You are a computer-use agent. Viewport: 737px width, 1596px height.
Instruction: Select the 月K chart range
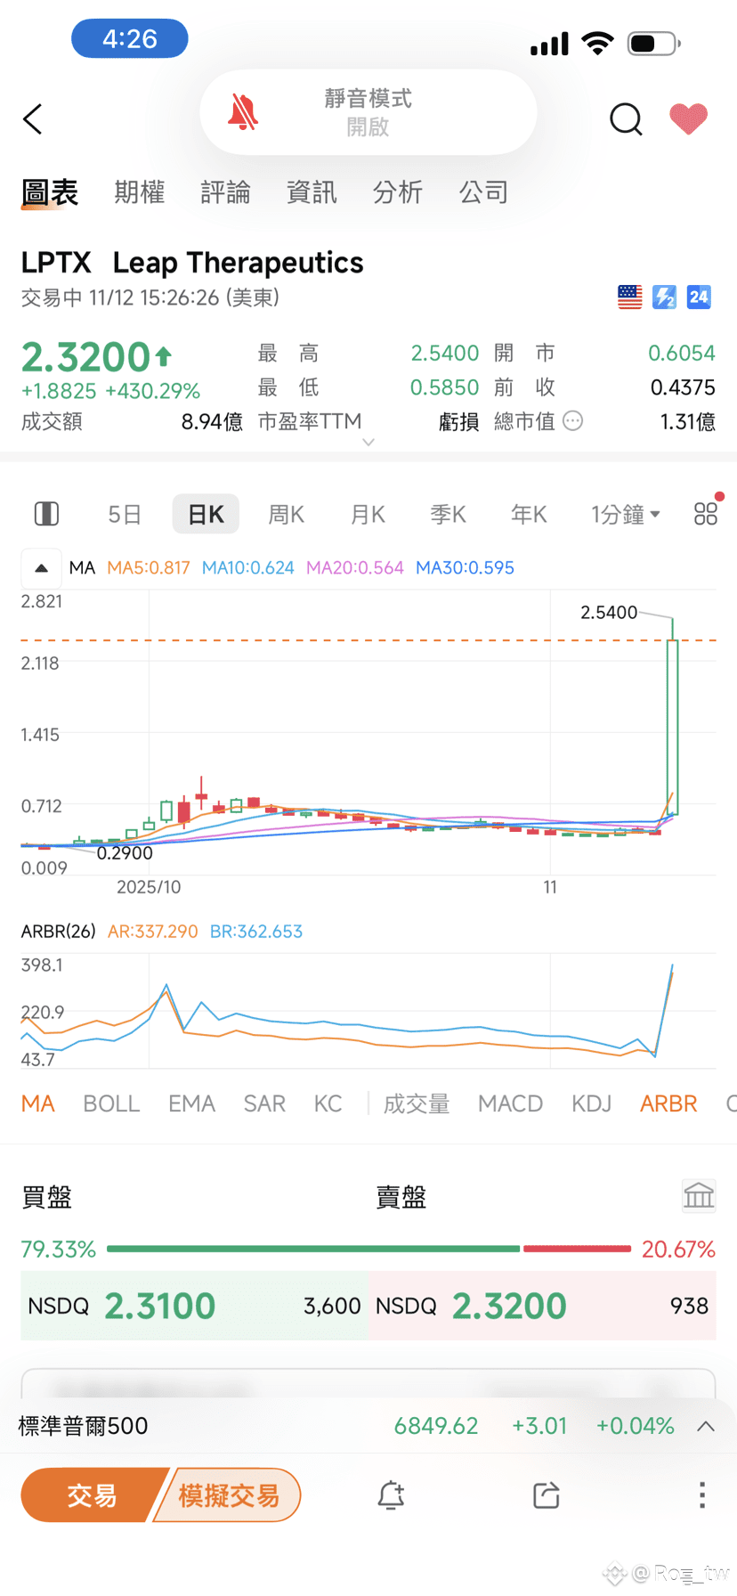368,514
